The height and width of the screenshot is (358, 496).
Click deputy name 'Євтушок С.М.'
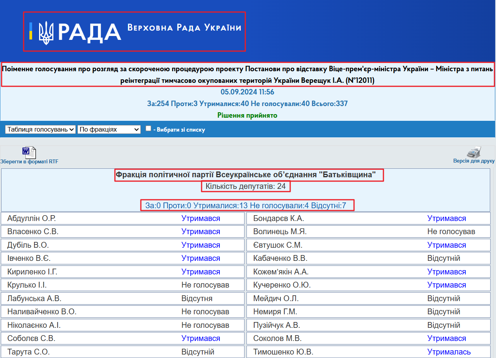tap(278, 245)
